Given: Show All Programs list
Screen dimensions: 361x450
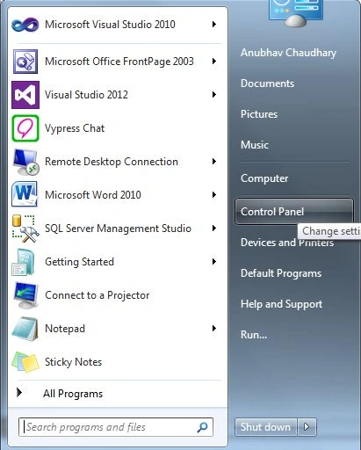Looking at the screenshot, I should (73, 394).
